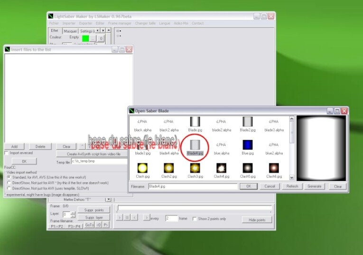Screen dimensions: 363x255
Task: Click the ... button beside the color swatch
Action: (93, 38)
